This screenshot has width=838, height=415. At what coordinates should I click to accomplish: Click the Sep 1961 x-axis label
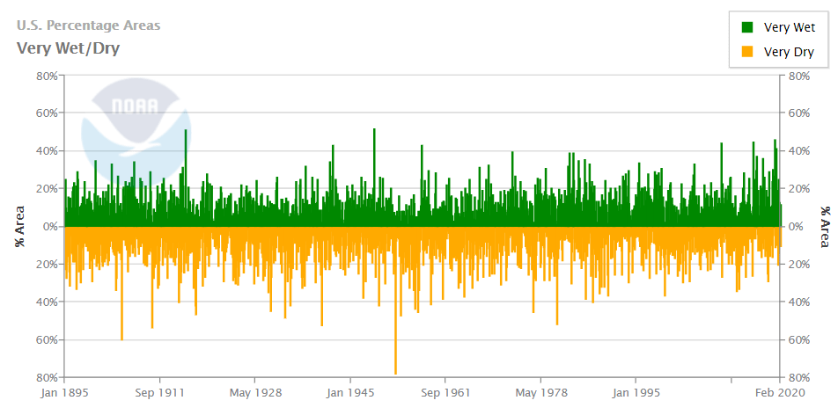coord(445,392)
